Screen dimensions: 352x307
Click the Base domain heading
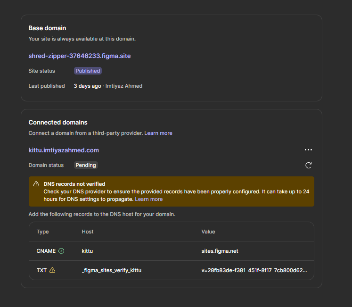pyautogui.click(x=48, y=28)
